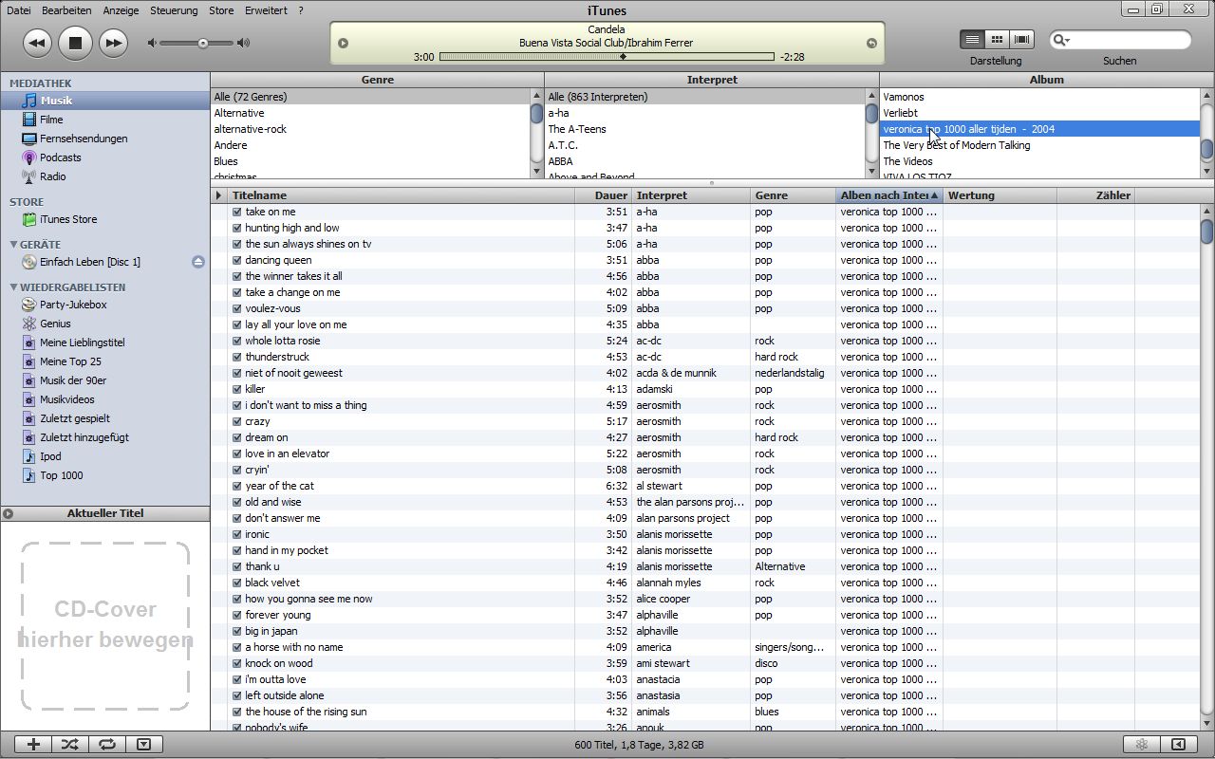Switch to Cover Flow view
This screenshot has width=1215, height=759.
click(x=1021, y=40)
